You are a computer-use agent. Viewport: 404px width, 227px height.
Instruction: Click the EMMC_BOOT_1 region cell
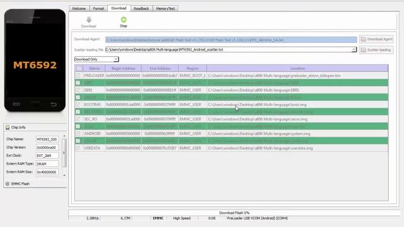(x=193, y=76)
